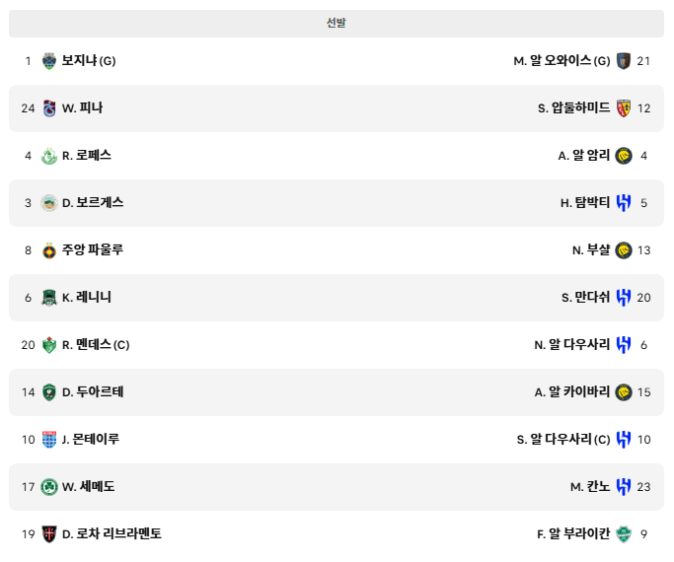Click the FCSB crest beside 주앙 파울루
This screenshot has height=562, width=674.
(x=49, y=249)
